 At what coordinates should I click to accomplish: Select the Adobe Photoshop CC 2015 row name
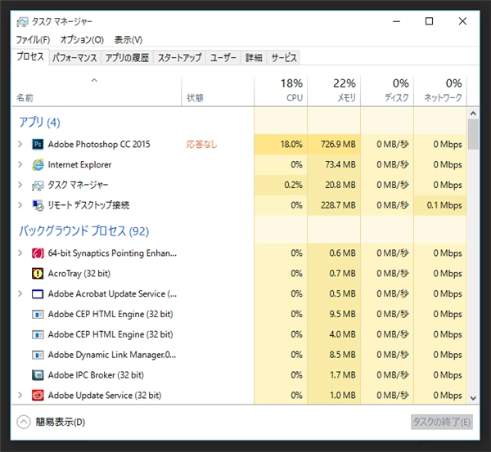point(99,144)
